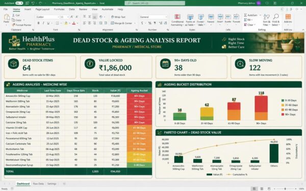Open Format as Table gallery
The height and width of the screenshot is (191, 306).
[x=190, y=20]
